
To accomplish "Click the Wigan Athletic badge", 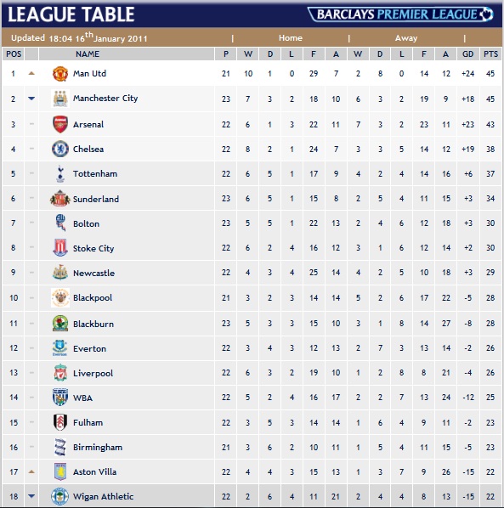I will (x=60, y=496).
